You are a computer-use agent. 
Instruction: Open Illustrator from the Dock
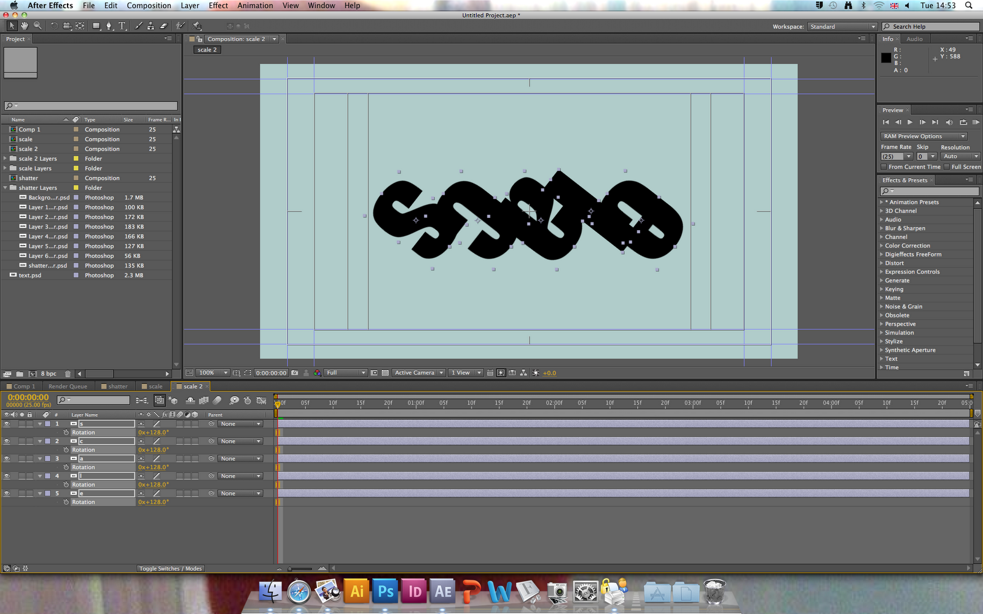tap(357, 591)
